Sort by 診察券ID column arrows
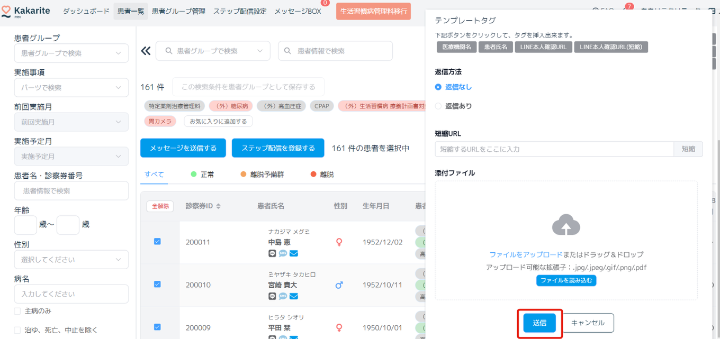This screenshot has height=339, width=720. click(x=218, y=206)
